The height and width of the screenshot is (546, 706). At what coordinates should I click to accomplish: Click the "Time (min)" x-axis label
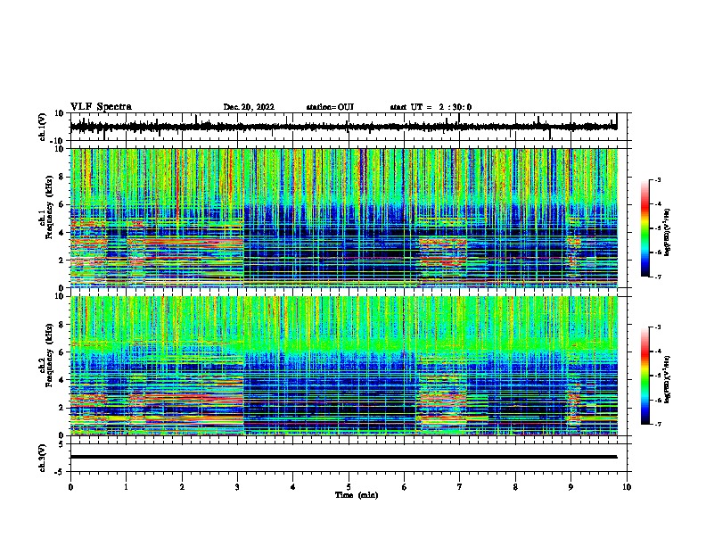coord(357,495)
